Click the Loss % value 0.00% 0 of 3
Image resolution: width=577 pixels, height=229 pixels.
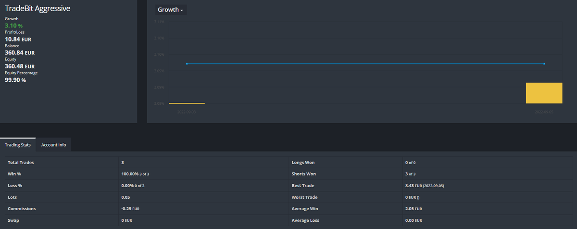pyautogui.click(x=133, y=185)
